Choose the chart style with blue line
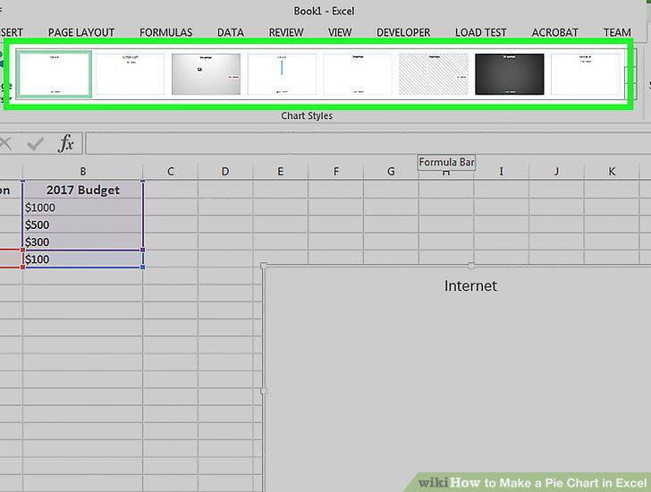The width and height of the screenshot is (651, 492). click(282, 74)
